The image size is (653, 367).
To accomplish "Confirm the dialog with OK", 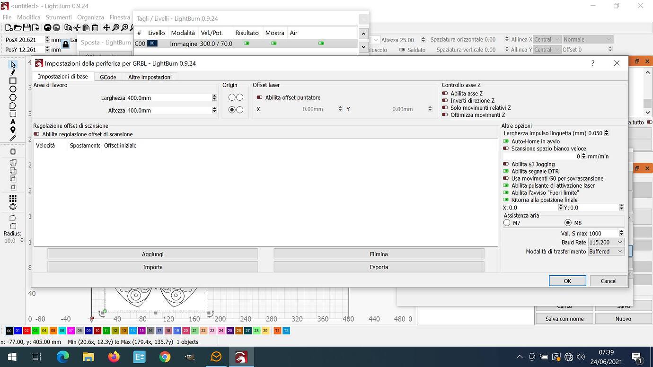I will coord(567,281).
